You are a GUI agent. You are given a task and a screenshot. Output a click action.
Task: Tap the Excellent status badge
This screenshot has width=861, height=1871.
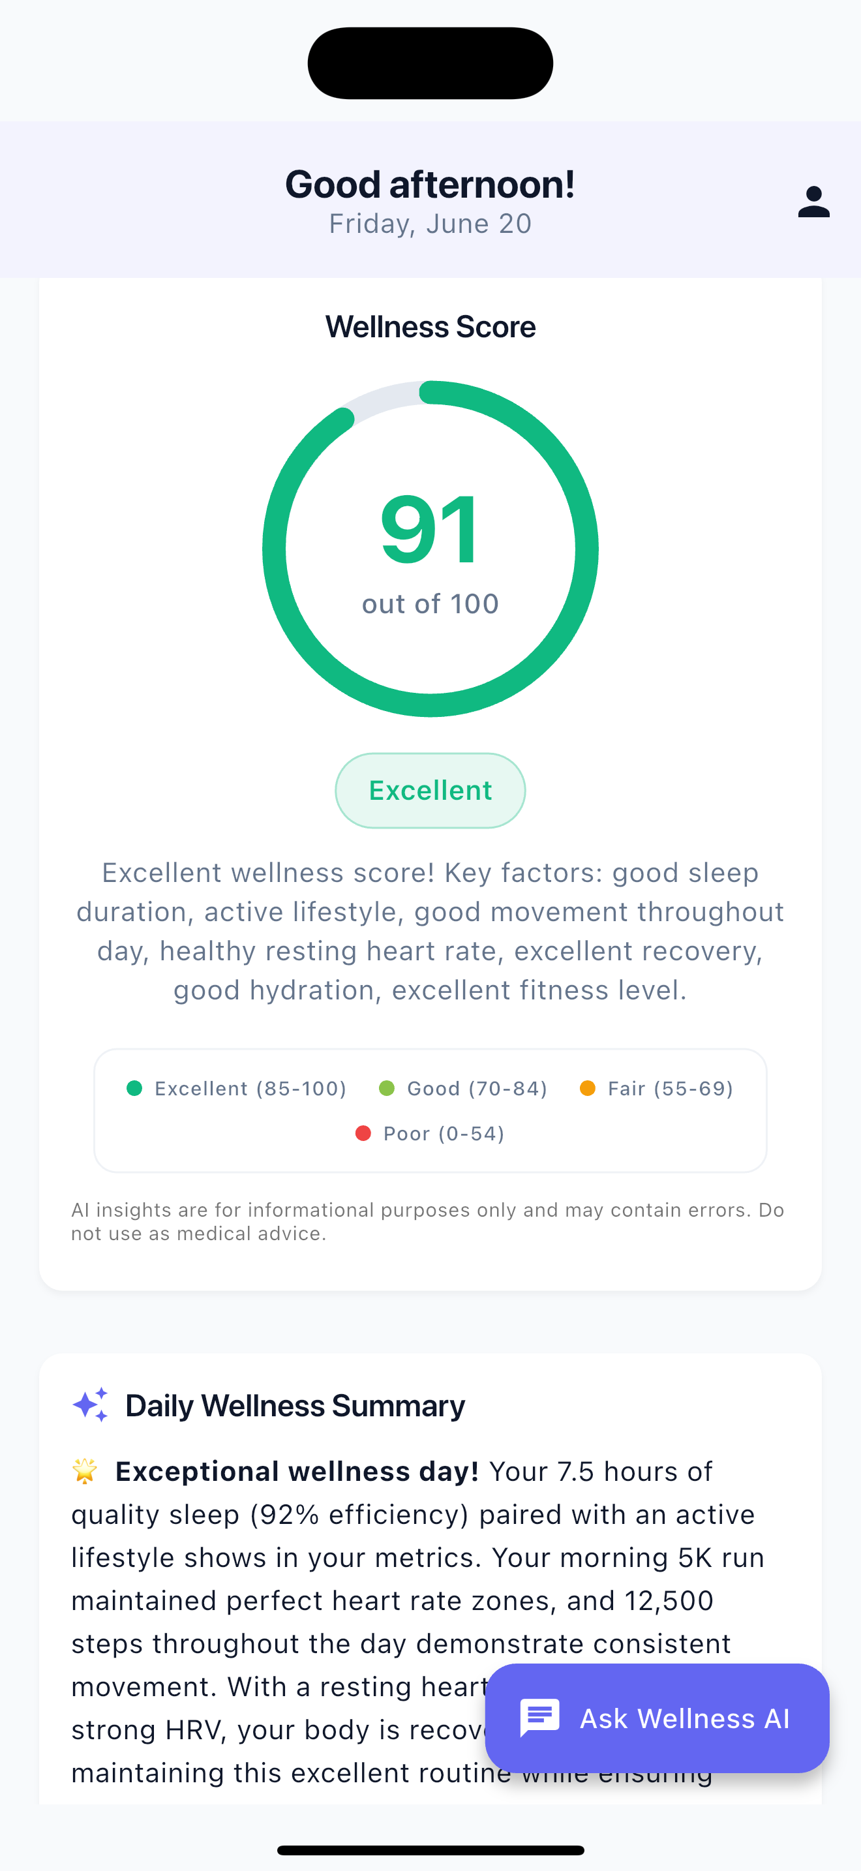430,790
